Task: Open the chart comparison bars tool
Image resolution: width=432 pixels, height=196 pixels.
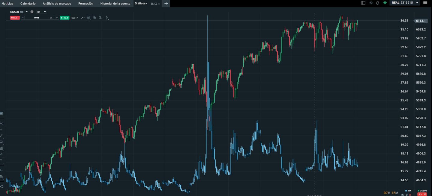Action: click(x=1, y=170)
